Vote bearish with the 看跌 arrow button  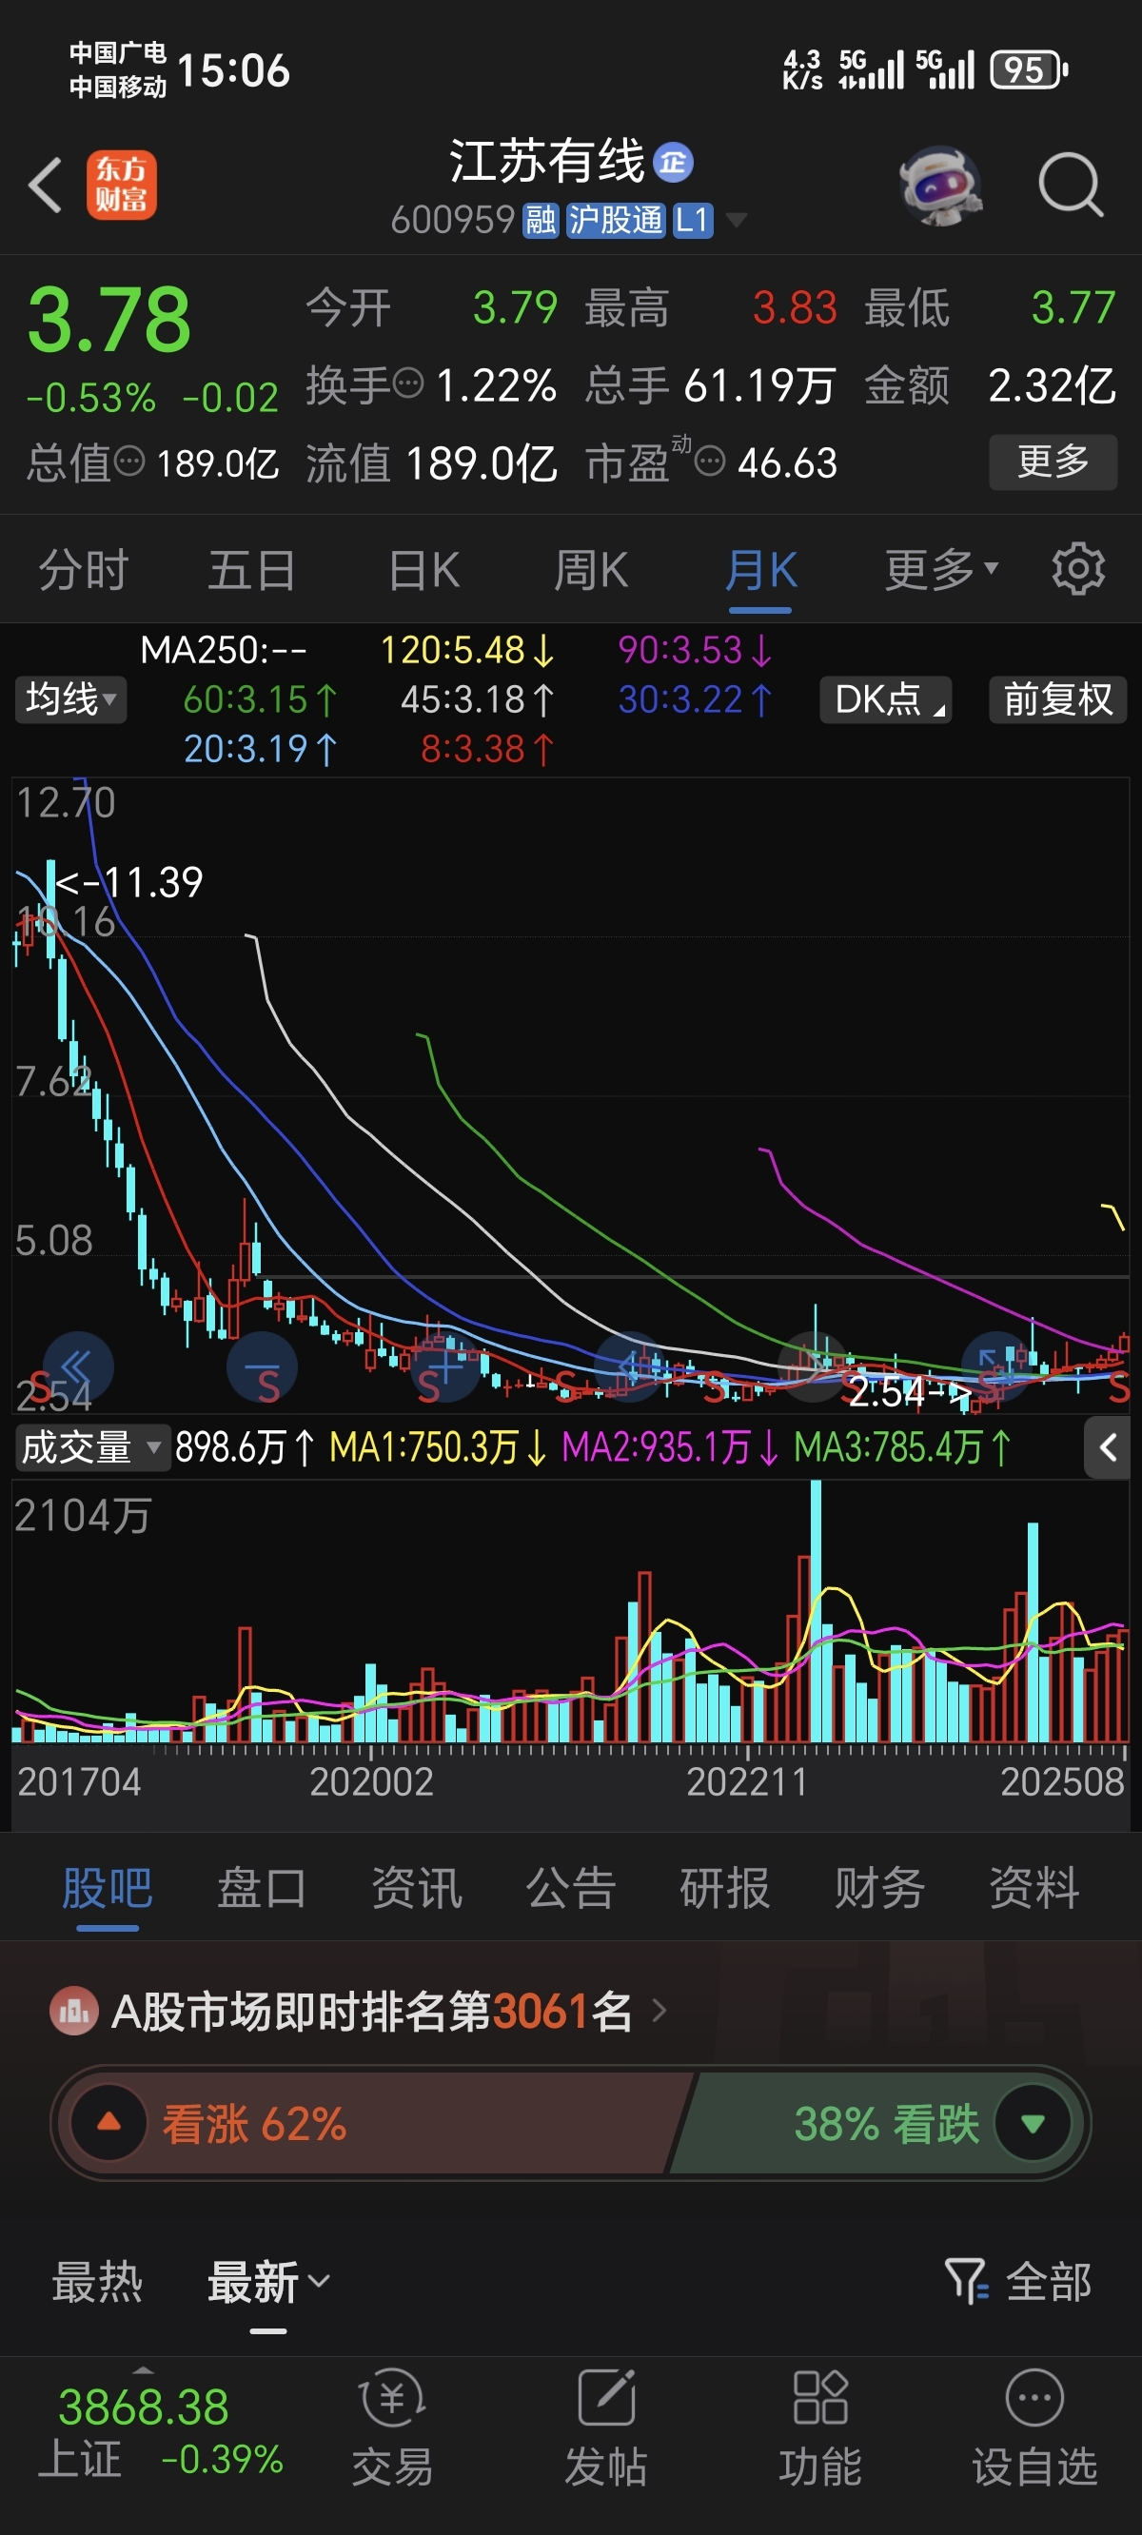[x=1033, y=2123]
